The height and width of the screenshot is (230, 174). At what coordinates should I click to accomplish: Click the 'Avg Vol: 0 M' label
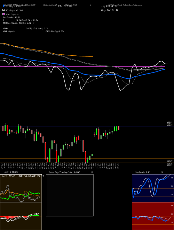(109, 6)
